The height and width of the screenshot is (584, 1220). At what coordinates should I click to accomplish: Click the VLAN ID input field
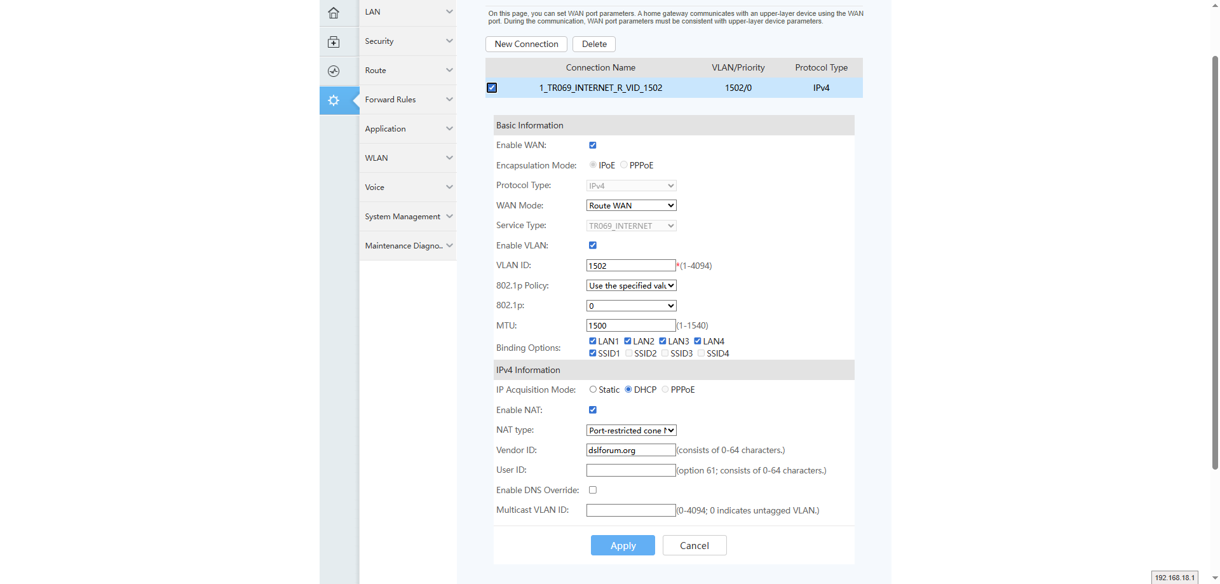tap(630, 266)
